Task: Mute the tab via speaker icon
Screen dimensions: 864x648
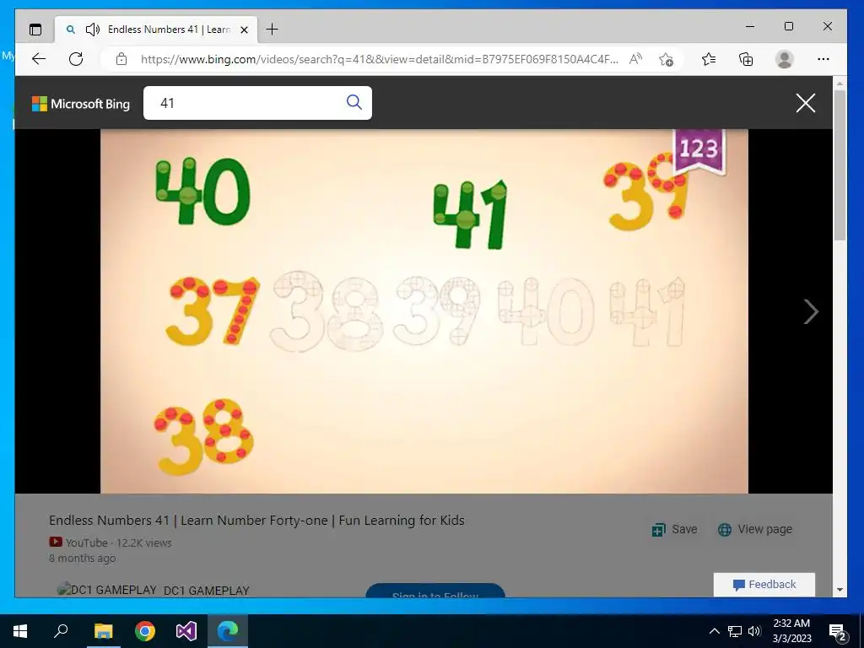Action: pyautogui.click(x=93, y=30)
